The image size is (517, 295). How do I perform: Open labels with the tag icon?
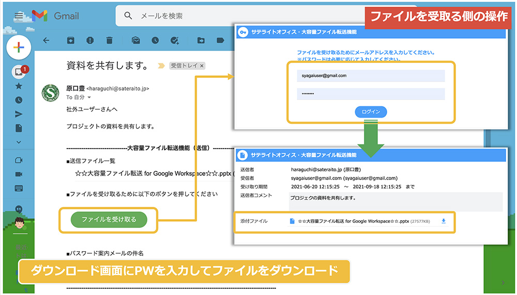[220, 40]
